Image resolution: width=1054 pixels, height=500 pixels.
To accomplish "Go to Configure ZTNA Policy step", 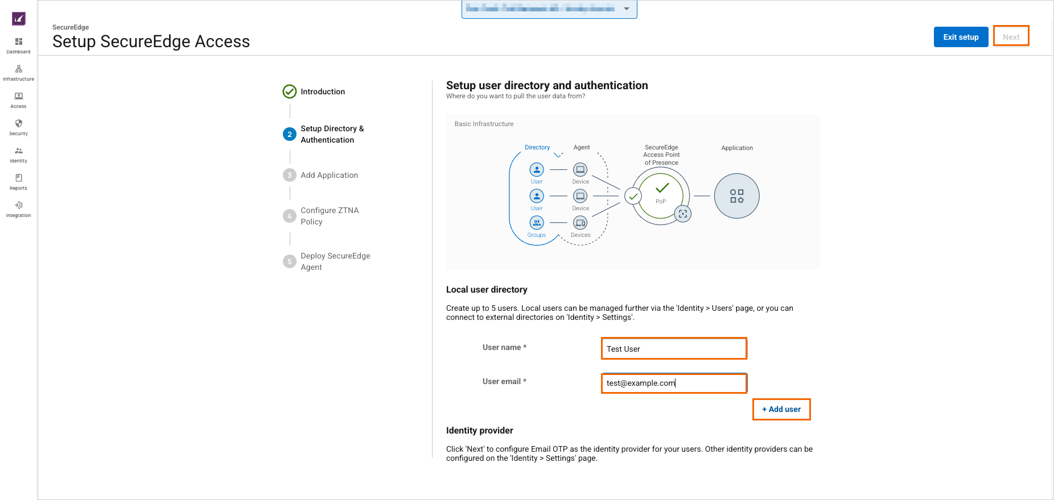I will 330,216.
